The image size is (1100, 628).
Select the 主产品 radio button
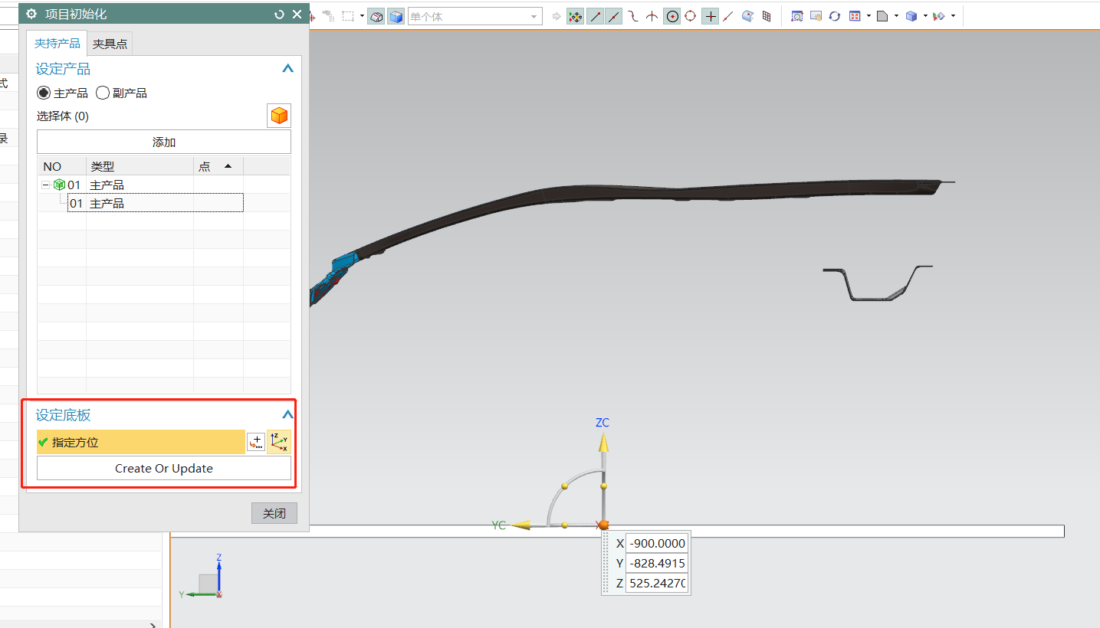(44, 93)
